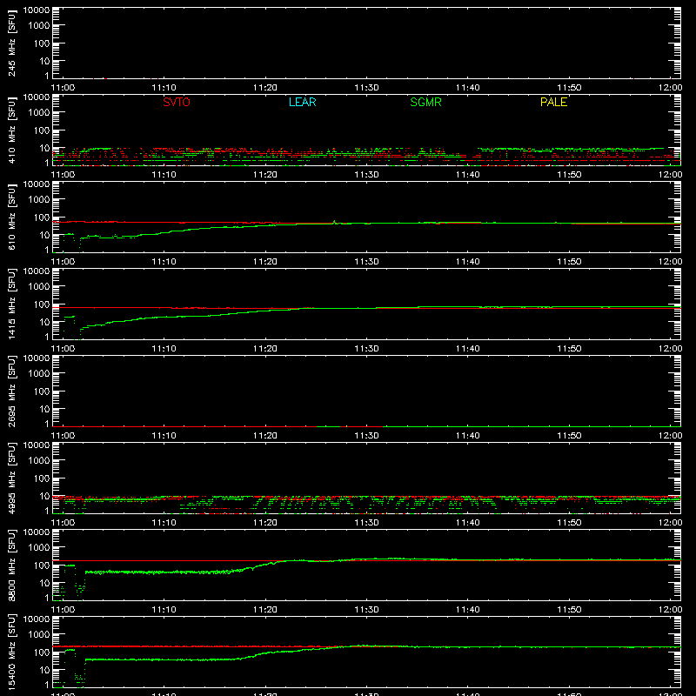Image resolution: width=696 pixels, height=696 pixels.
Task: Click the 100 y-axis value on the 610 MHz plot
Action: pyautogui.click(x=42, y=217)
